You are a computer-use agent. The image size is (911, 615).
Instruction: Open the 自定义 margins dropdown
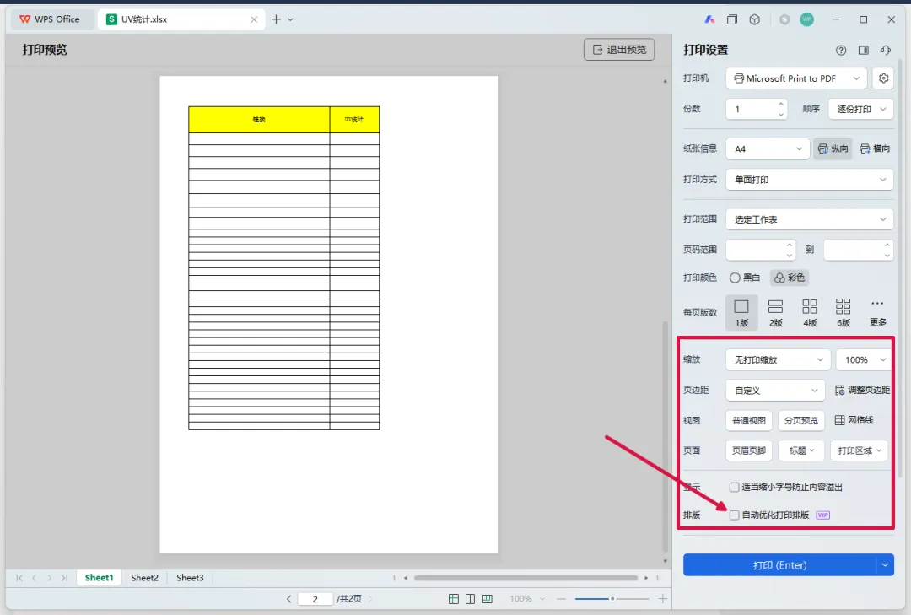(x=776, y=390)
